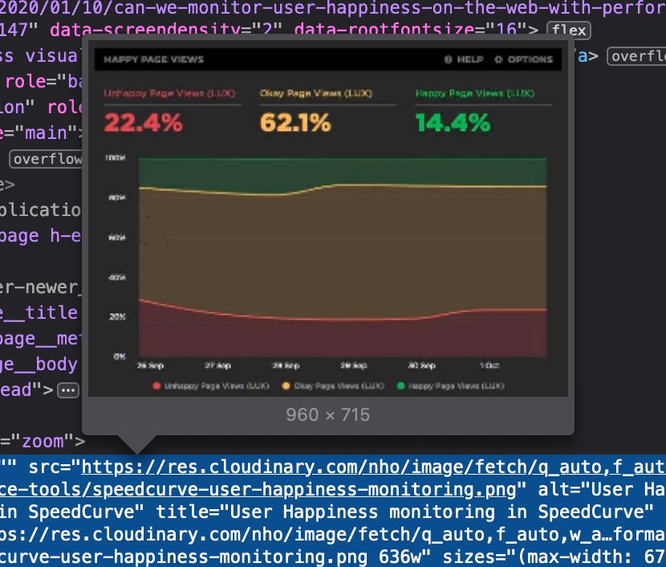Click the e__title element line
The width and height of the screenshot is (666, 567).
[39, 313]
